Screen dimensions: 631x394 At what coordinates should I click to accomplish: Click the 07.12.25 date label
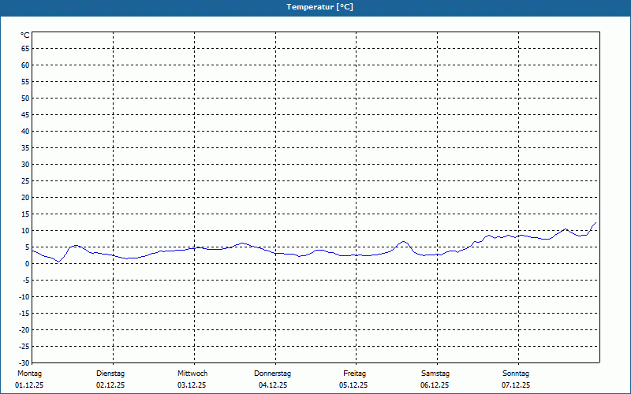coord(516,385)
